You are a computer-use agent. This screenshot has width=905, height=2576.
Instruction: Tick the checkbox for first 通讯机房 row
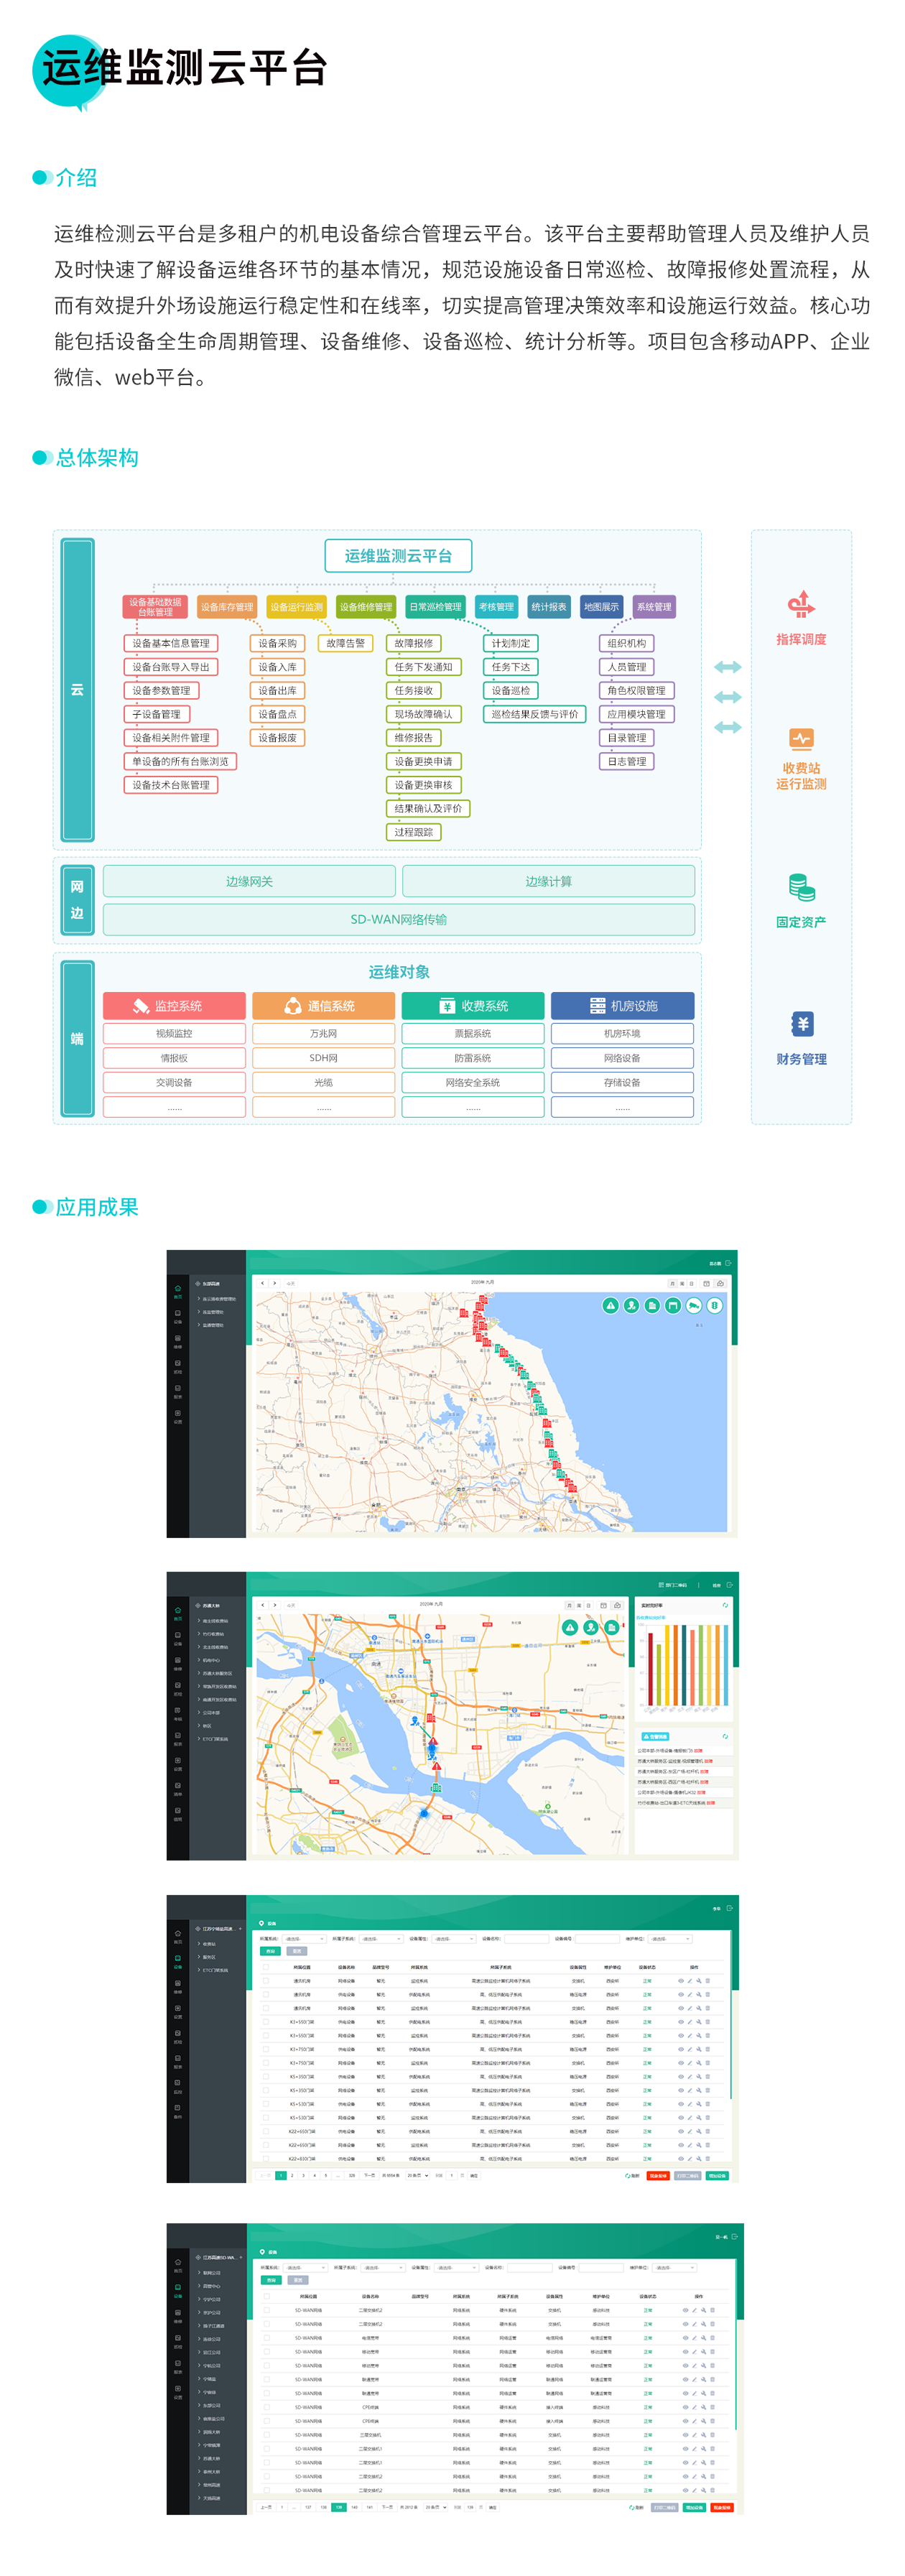(x=266, y=1981)
